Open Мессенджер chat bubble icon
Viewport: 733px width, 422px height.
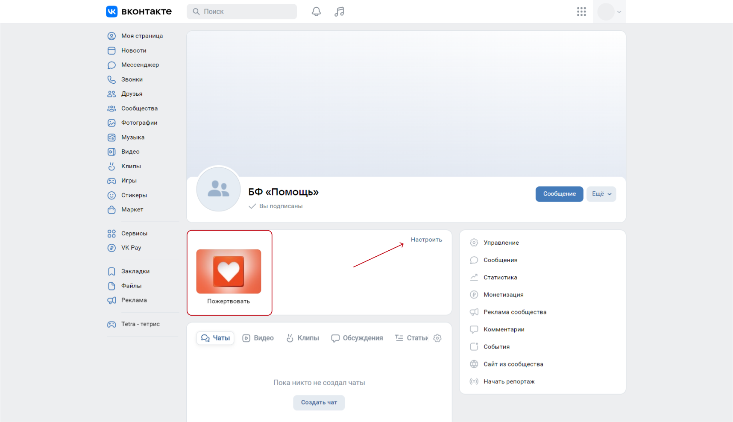(x=111, y=65)
